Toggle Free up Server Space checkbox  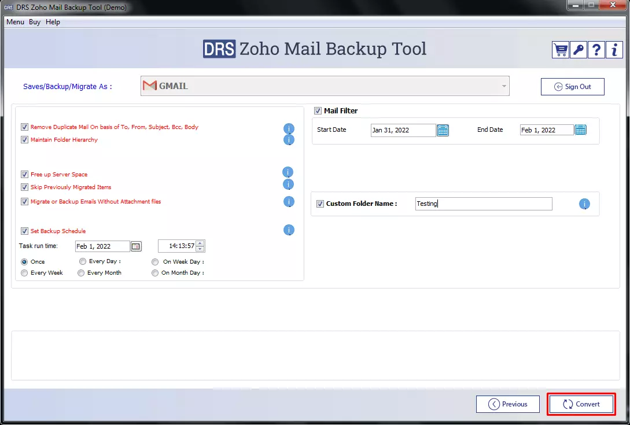[x=24, y=175]
